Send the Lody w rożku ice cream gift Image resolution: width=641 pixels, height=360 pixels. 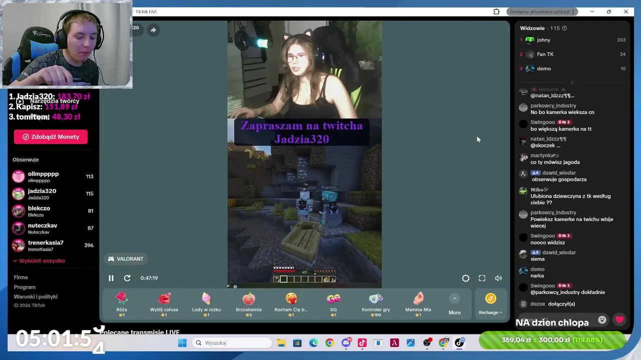206,304
